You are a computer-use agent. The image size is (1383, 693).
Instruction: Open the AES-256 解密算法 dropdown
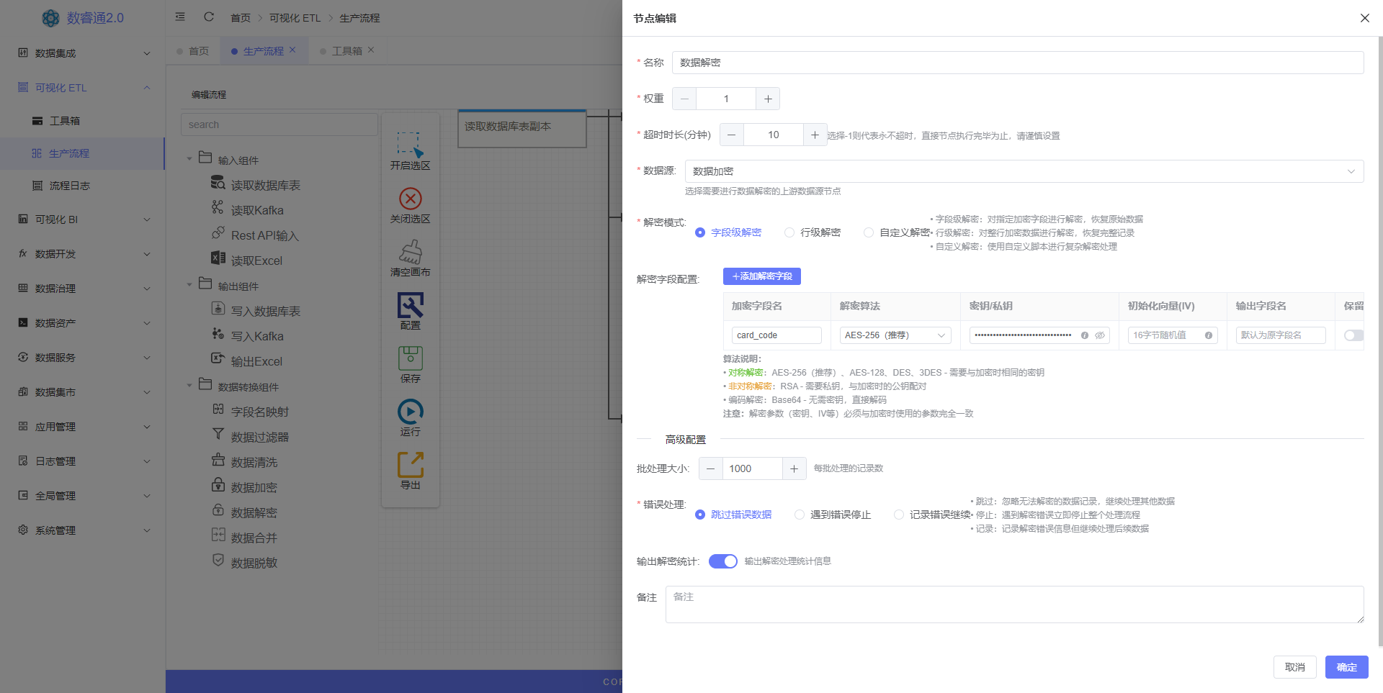pyautogui.click(x=895, y=335)
